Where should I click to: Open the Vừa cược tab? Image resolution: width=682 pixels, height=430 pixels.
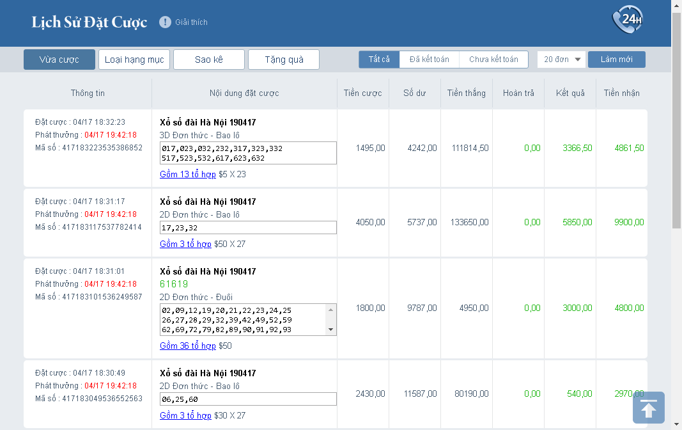59,60
